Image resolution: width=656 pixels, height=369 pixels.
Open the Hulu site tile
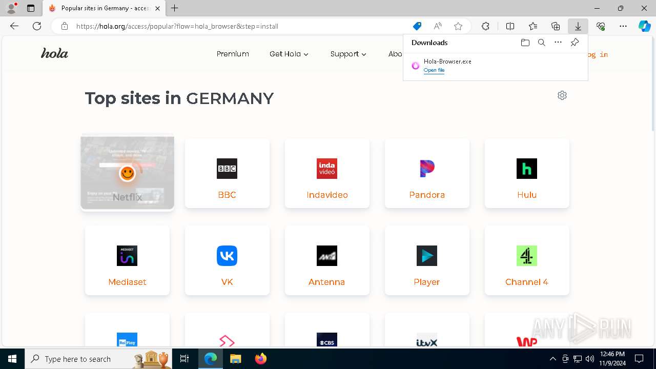click(527, 173)
